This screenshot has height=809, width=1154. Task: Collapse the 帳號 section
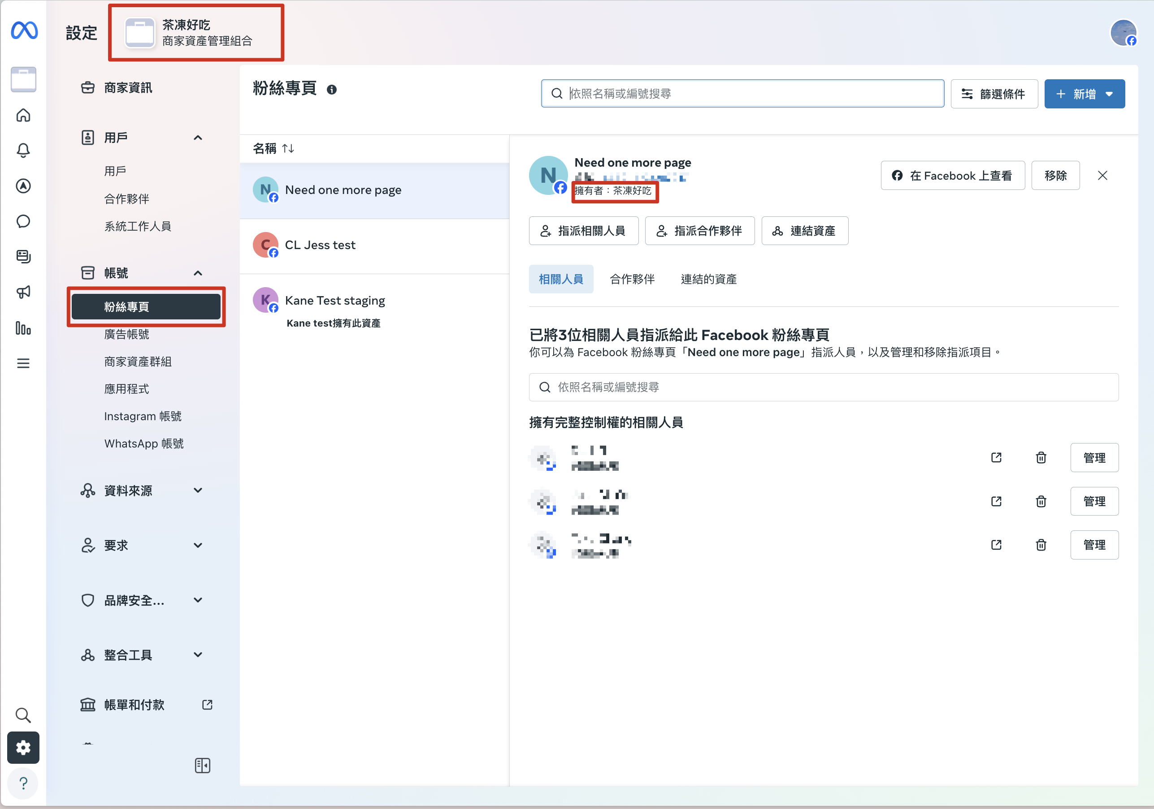coord(198,273)
